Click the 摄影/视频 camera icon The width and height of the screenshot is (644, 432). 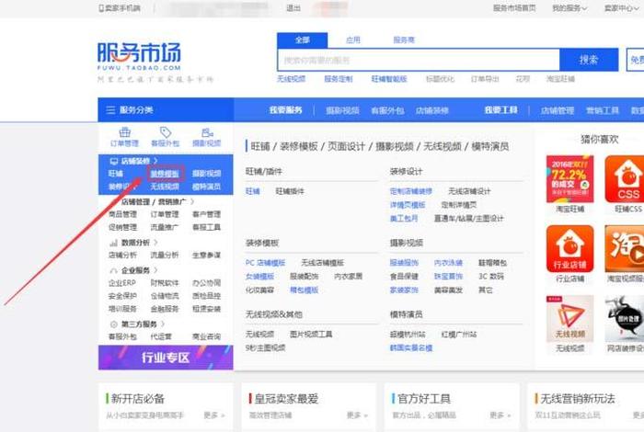[207, 132]
